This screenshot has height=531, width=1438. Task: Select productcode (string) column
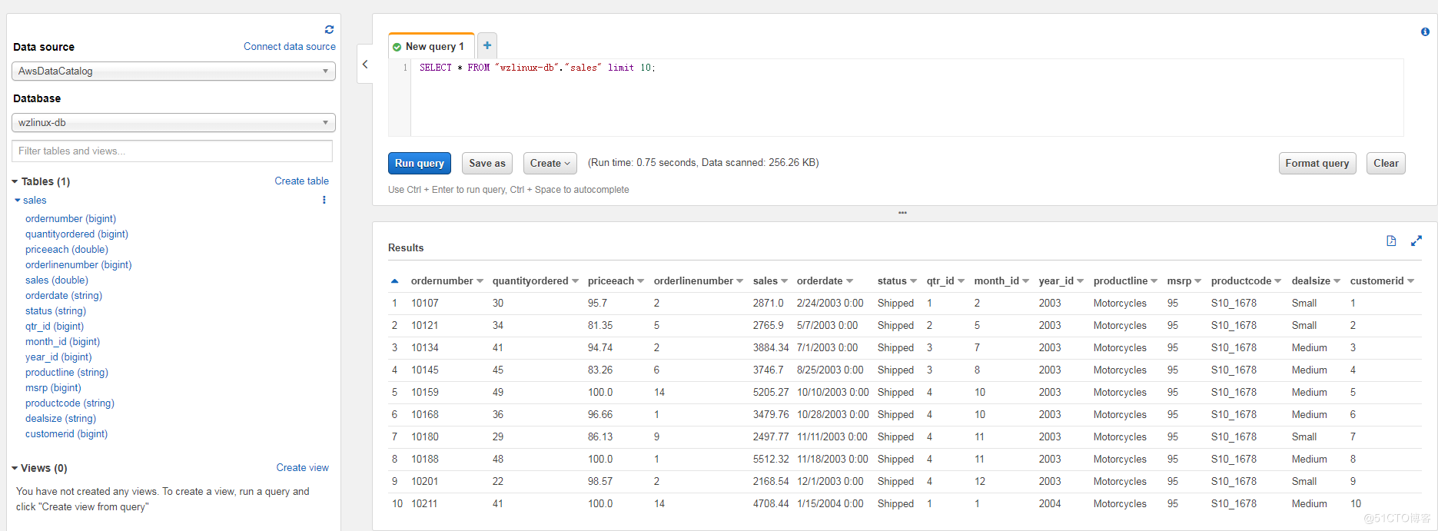tap(70, 403)
